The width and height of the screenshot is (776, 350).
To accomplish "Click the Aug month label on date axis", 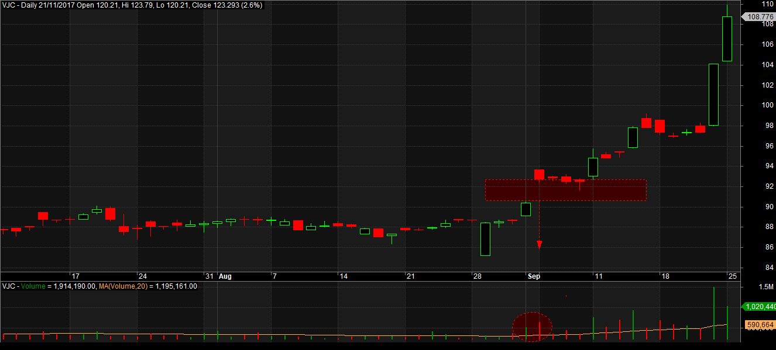I will (x=225, y=276).
